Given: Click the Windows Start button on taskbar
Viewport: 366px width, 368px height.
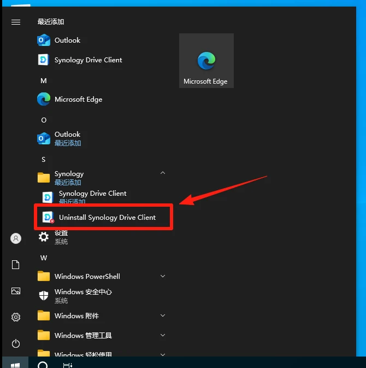Looking at the screenshot, I should [x=15, y=364].
